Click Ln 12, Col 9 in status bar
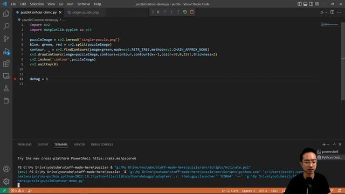The width and height of the screenshot is (345, 194). click(x=230, y=191)
